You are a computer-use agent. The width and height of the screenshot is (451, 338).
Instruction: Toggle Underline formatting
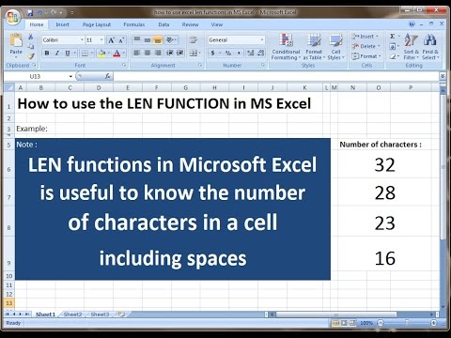tap(68, 54)
